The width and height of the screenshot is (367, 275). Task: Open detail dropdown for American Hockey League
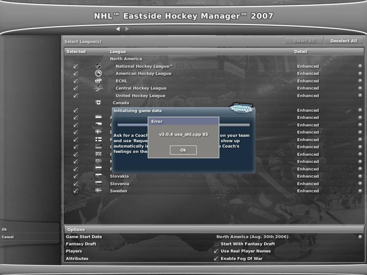click(360, 73)
